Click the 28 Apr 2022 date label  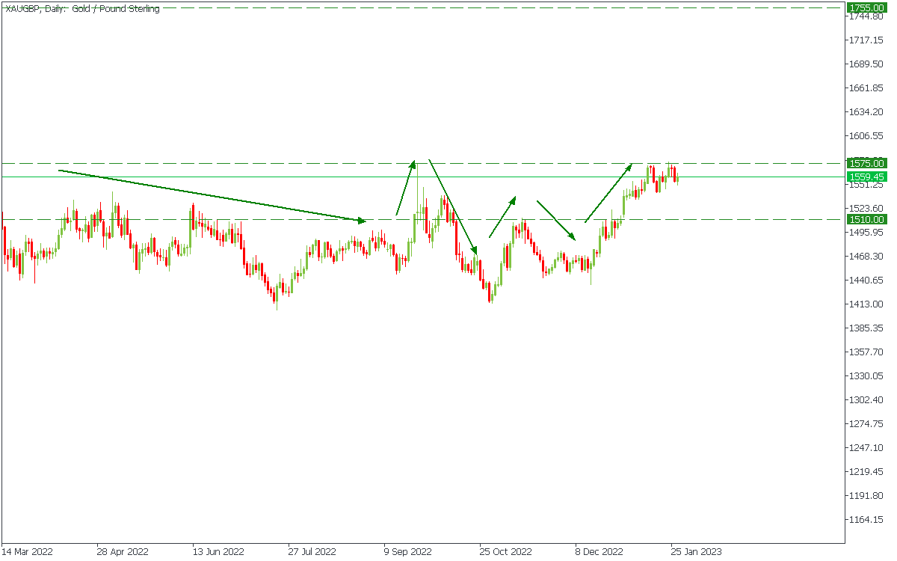[x=123, y=552]
